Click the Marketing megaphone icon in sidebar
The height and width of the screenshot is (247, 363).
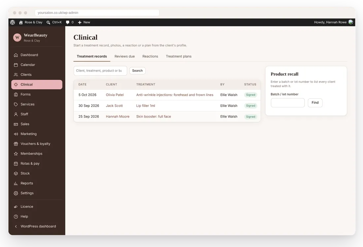point(16,134)
